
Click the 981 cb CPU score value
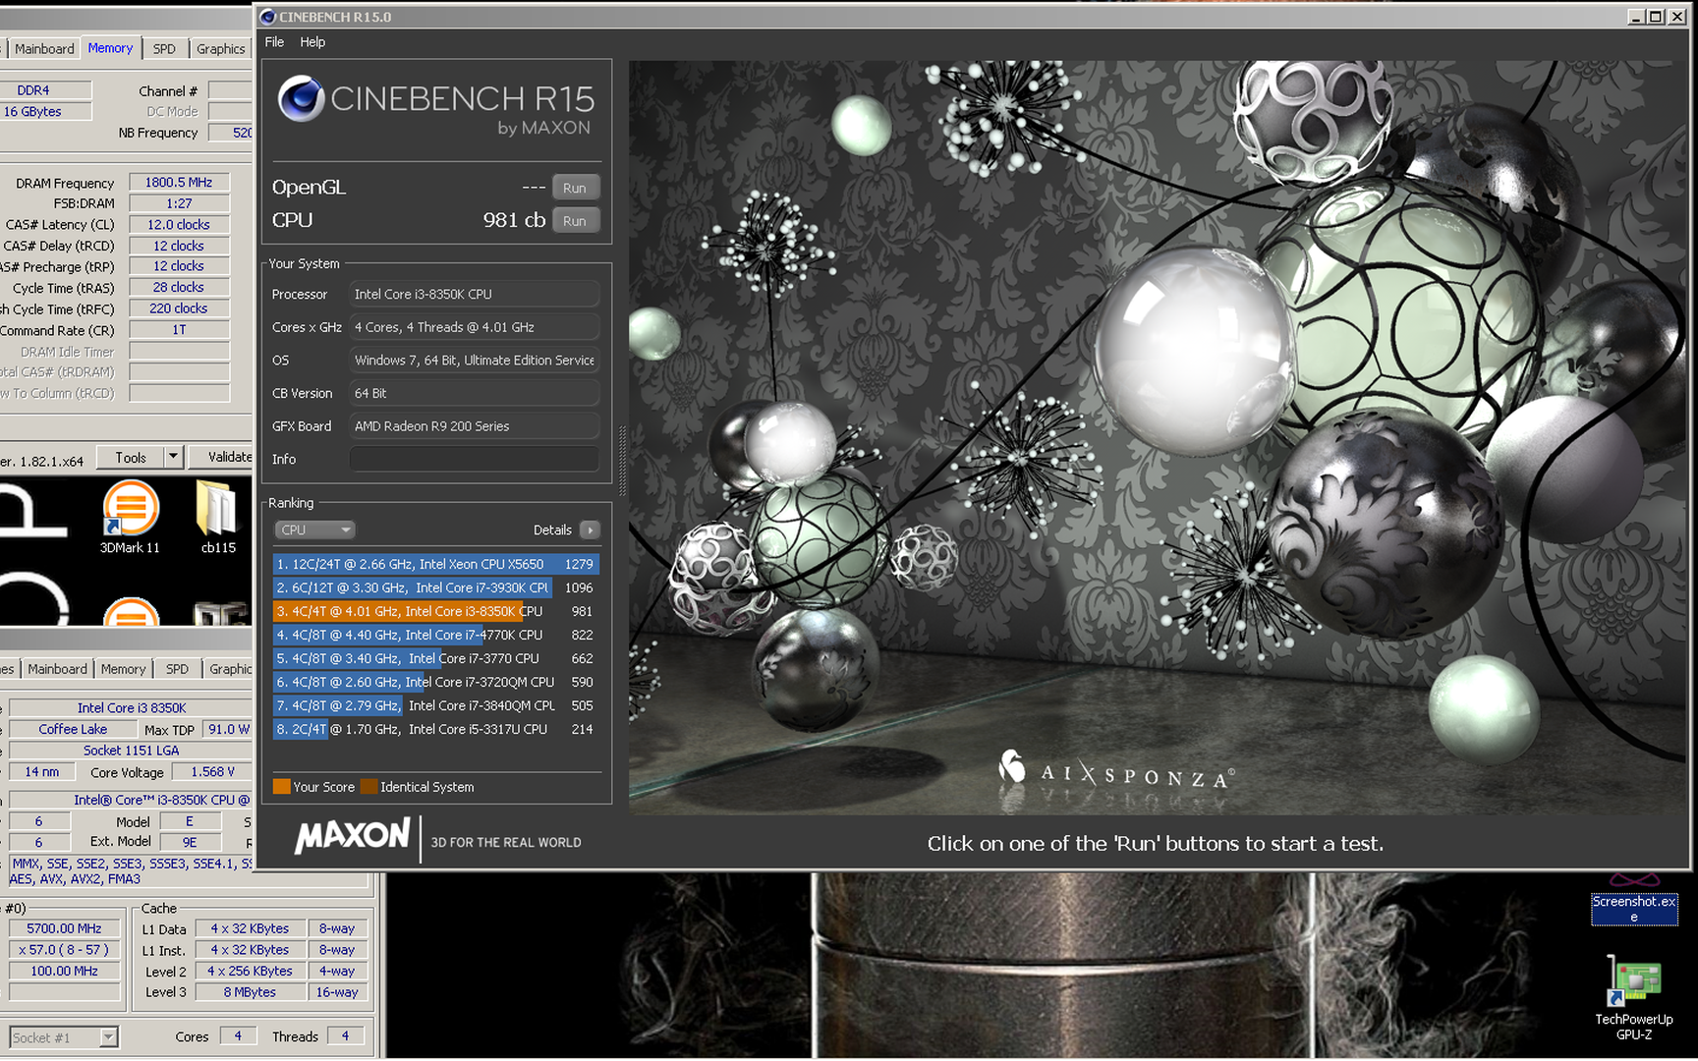pyautogui.click(x=513, y=220)
